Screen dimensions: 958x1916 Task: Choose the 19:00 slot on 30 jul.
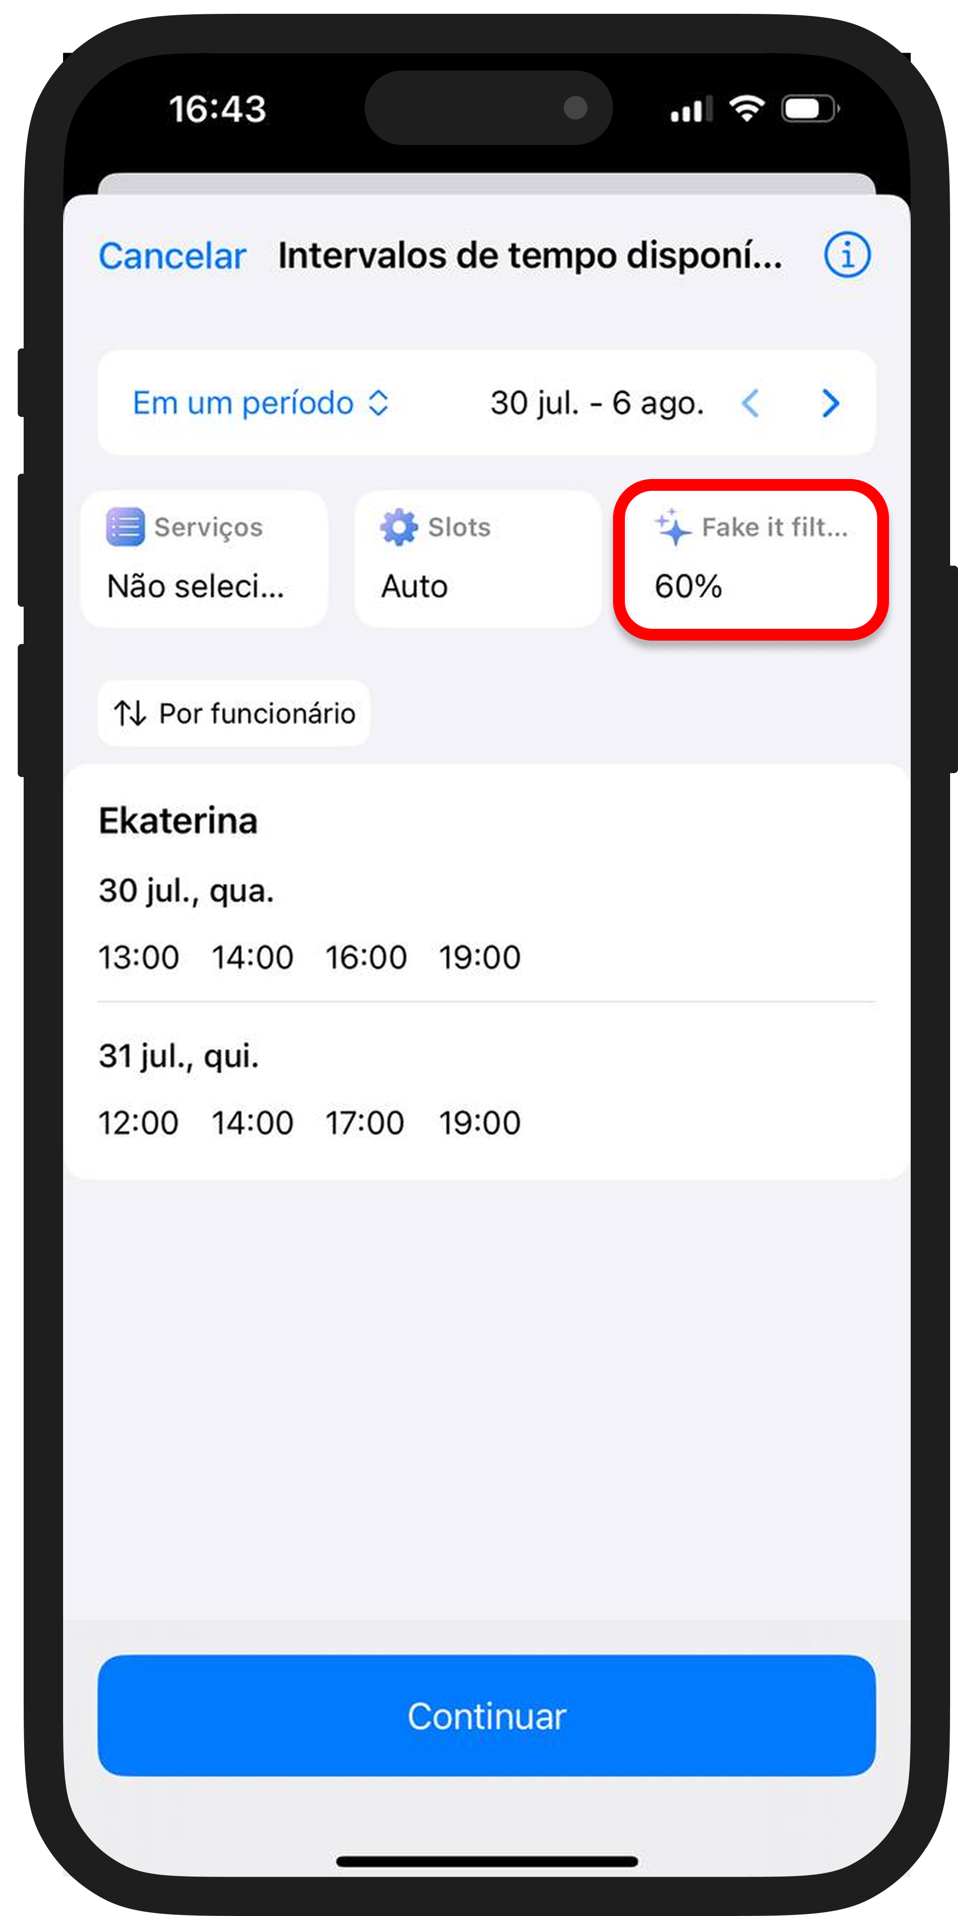[480, 957]
